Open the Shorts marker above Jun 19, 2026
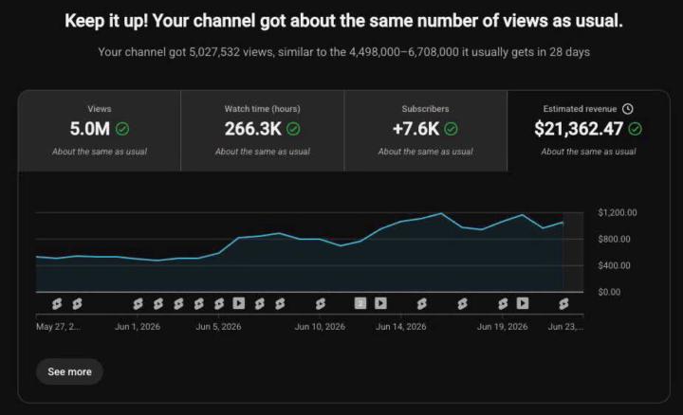This screenshot has width=683, height=415. point(503,303)
